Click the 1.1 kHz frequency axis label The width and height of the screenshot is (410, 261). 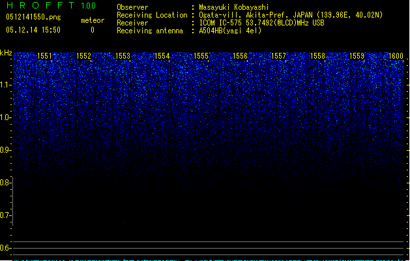[x=5, y=85]
